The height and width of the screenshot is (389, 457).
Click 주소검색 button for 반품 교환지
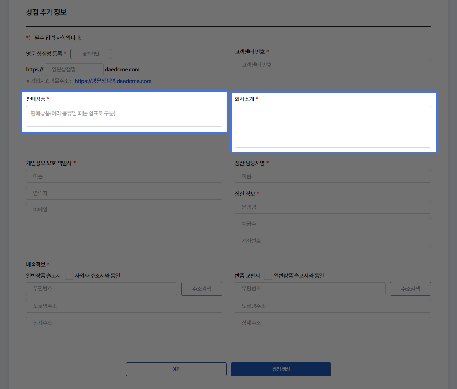click(410, 289)
